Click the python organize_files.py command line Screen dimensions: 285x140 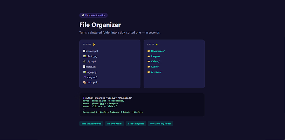click(108, 98)
